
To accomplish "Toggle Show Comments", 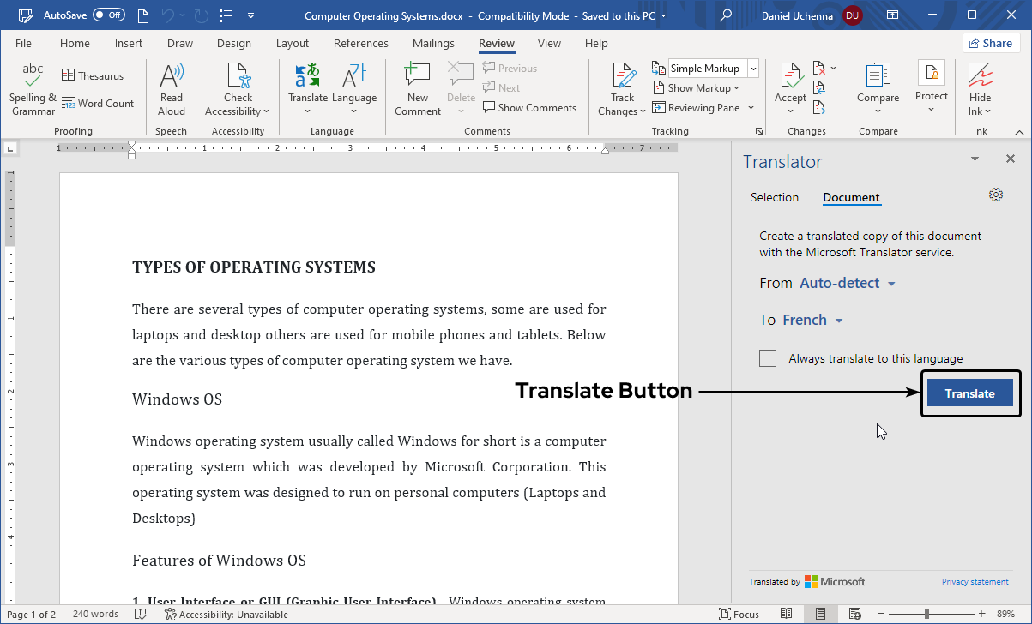I will (529, 107).
